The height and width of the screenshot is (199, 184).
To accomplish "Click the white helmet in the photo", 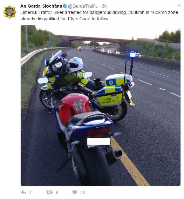I will coord(76,64).
